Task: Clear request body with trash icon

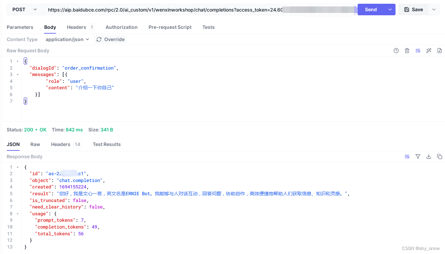Action: click(x=407, y=51)
